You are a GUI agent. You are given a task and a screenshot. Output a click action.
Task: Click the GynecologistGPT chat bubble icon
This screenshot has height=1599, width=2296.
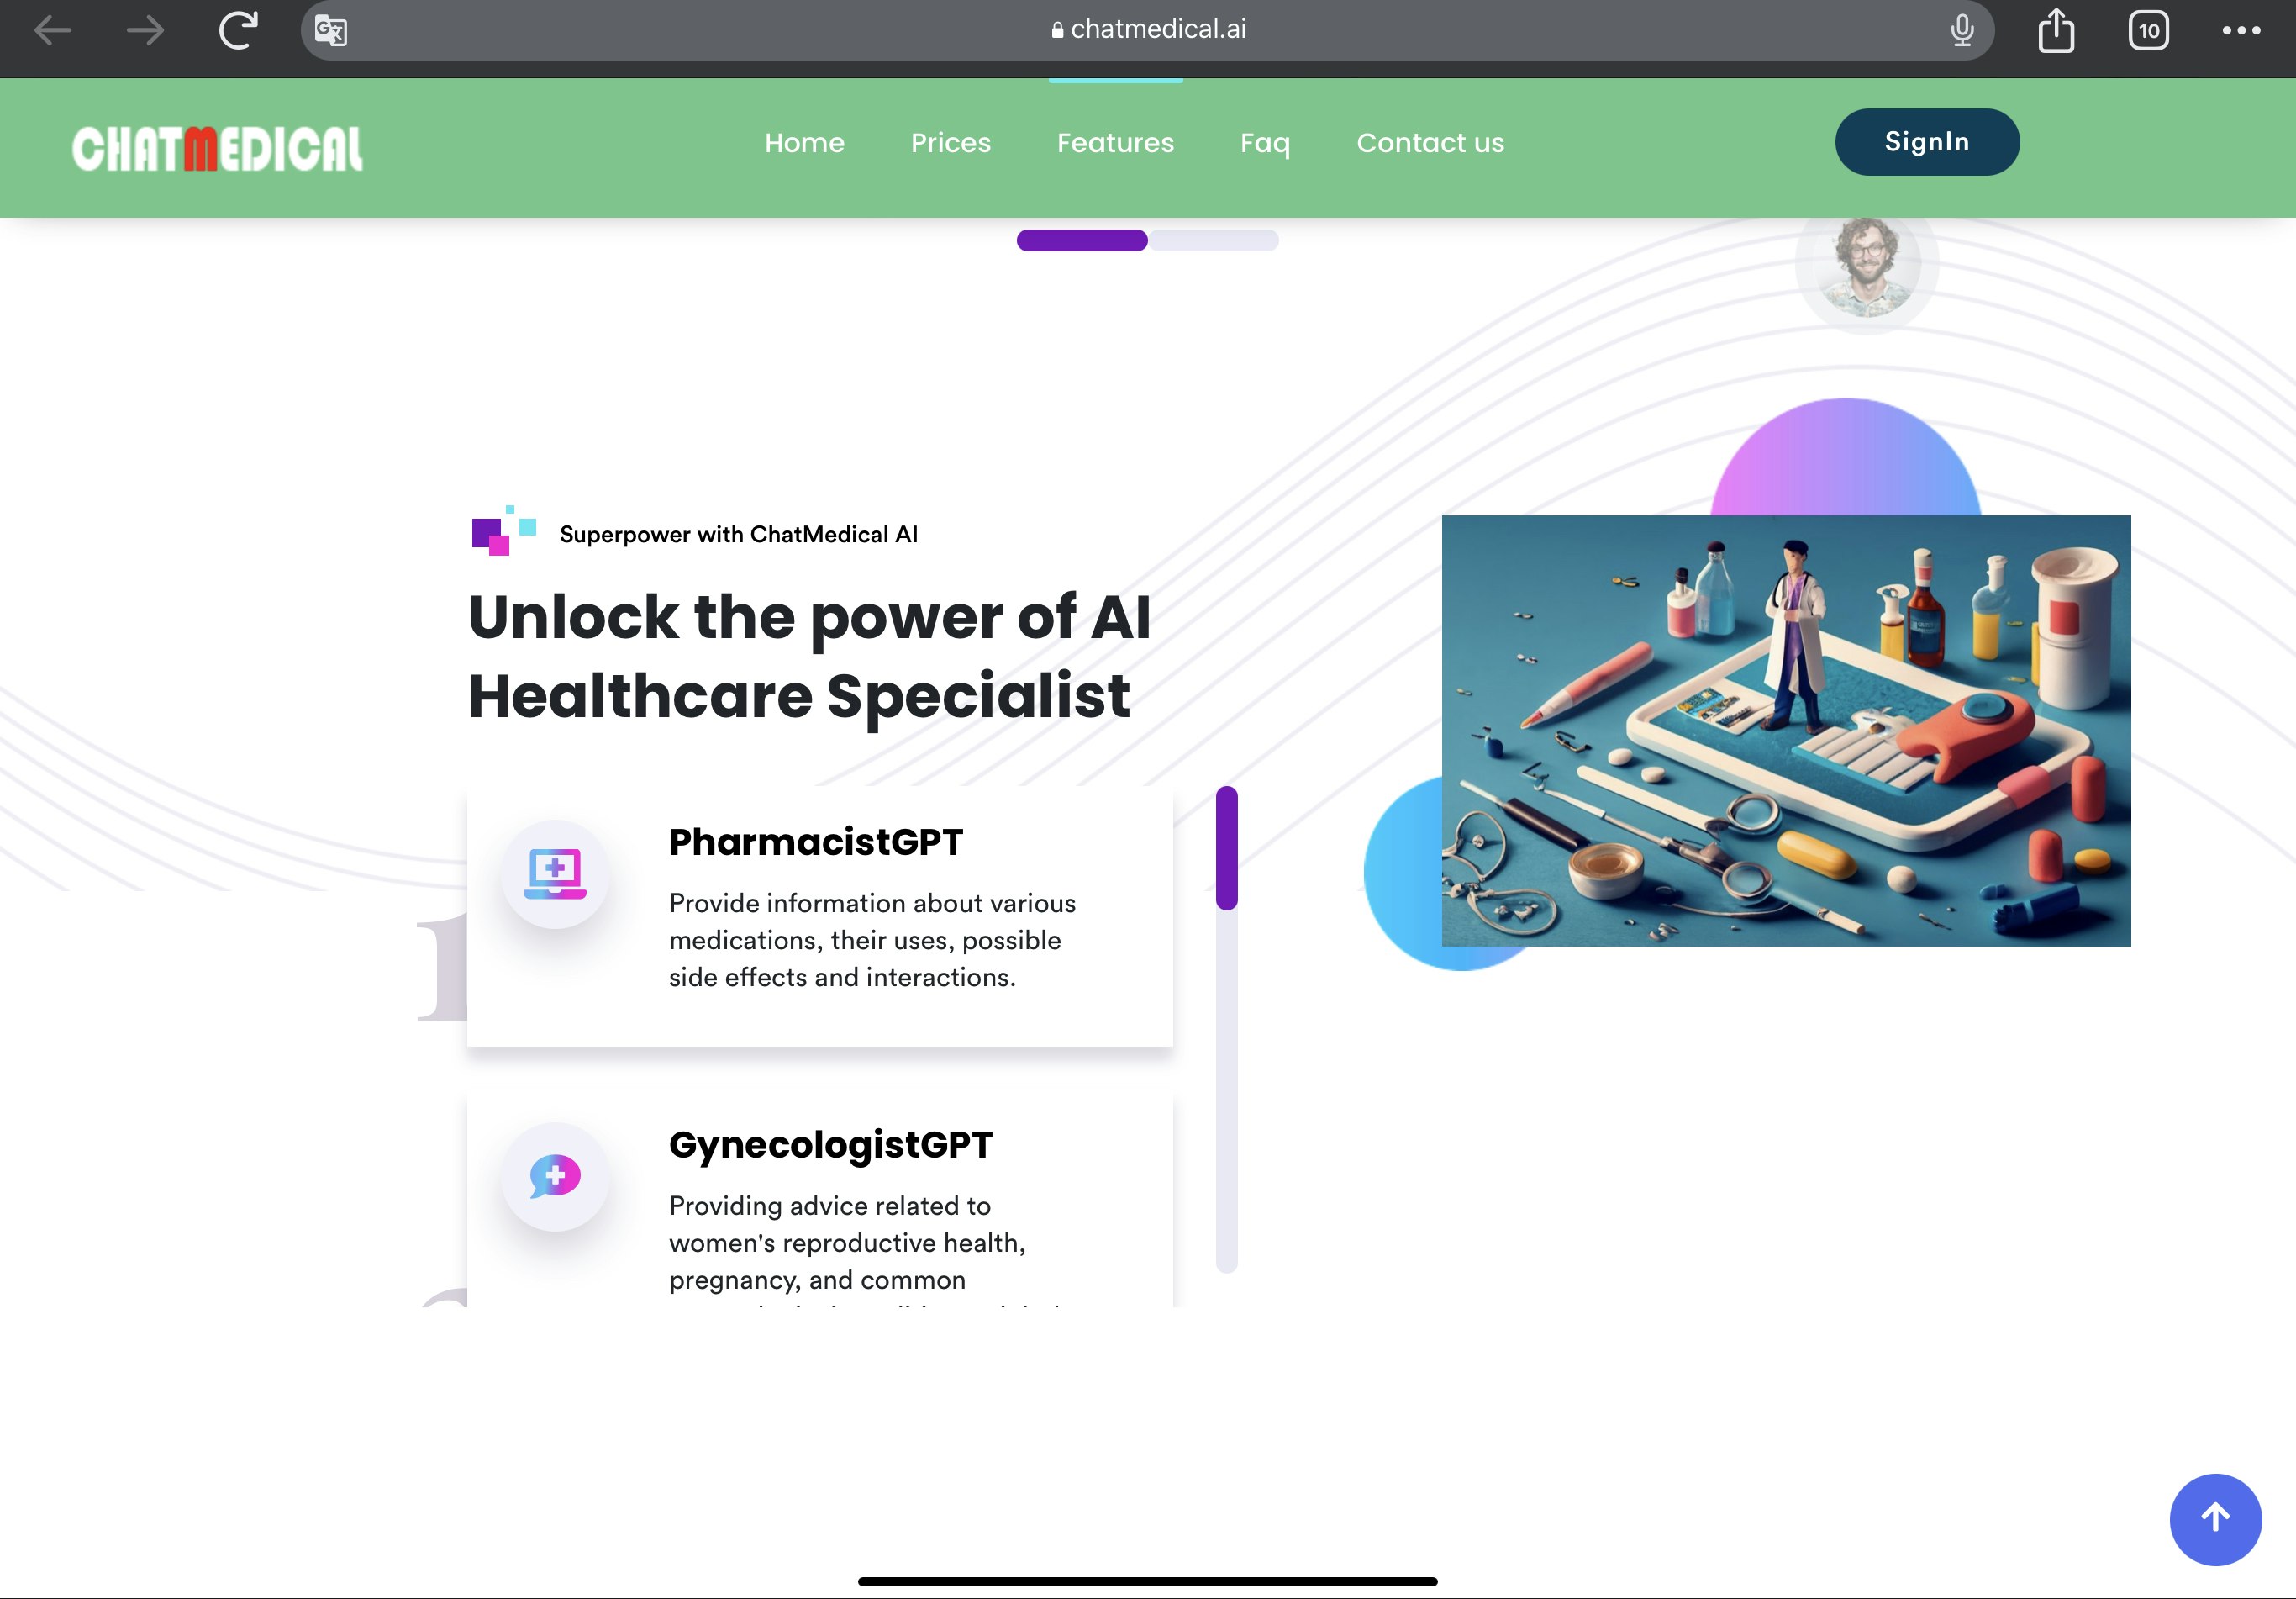point(555,1176)
